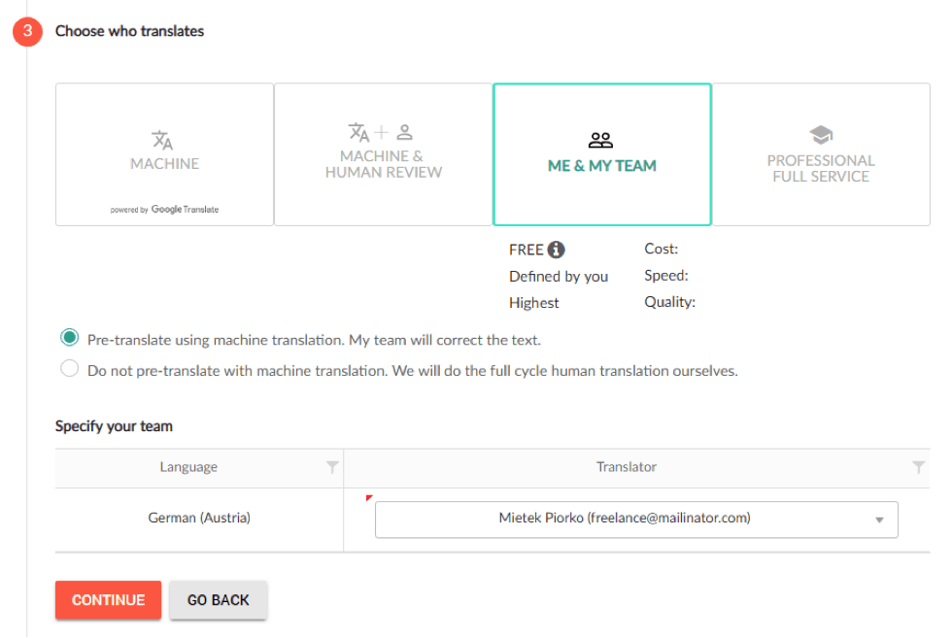Click the German (Austria) language cell
Screen dimensions: 952x638
tap(199, 518)
